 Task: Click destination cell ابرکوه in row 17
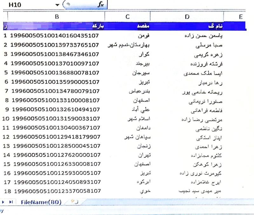(x=144, y=182)
